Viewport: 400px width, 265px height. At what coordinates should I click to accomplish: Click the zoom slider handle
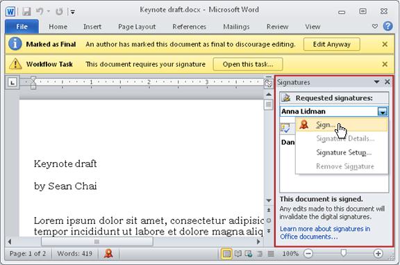point(343,253)
